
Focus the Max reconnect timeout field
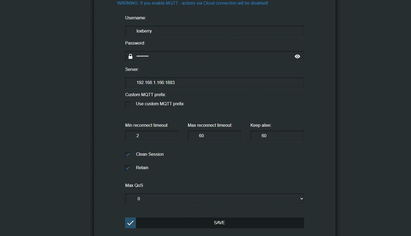tap(214, 136)
